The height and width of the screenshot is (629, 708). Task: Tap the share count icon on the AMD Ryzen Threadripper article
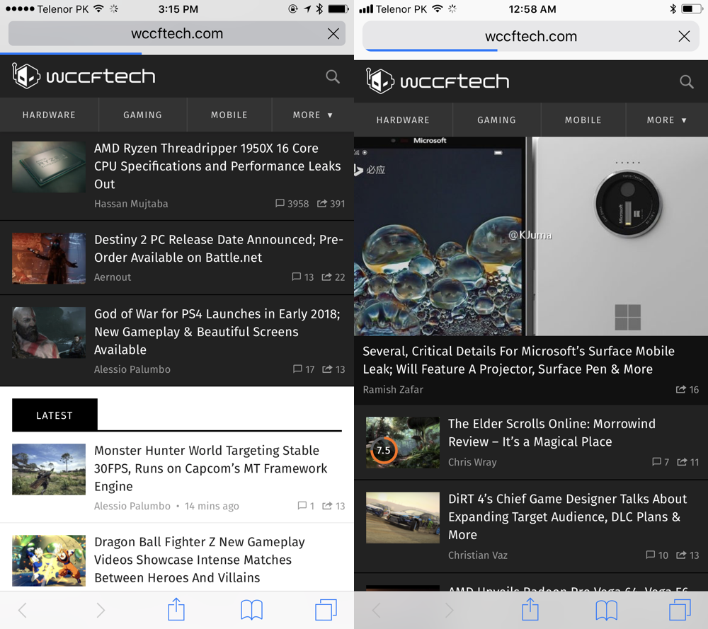click(x=322, y=204)
